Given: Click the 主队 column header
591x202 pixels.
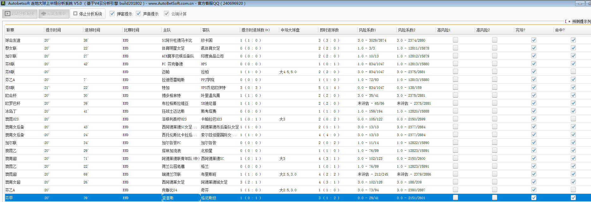Looking at the screenshot, I should click(167, 30).
